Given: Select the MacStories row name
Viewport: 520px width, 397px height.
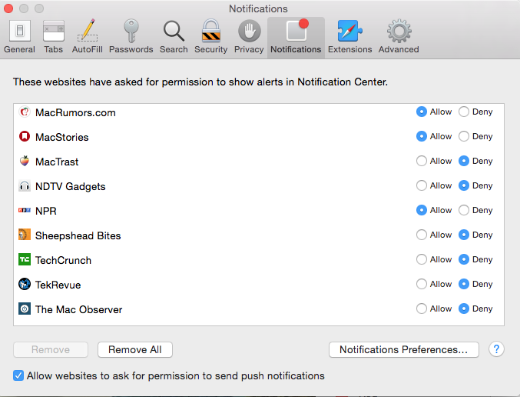Looking at the screenshot, I should [62, 137].
